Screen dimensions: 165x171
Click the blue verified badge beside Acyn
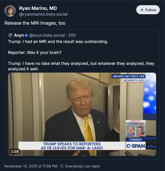27,35
